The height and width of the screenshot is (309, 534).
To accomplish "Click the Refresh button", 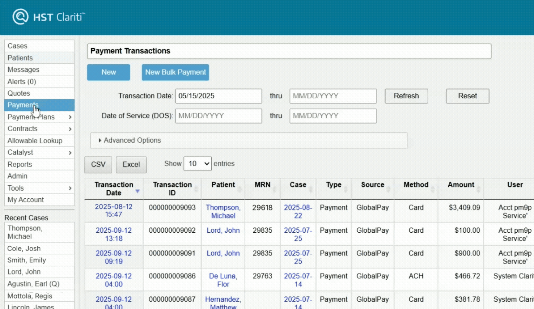I will [x=406, y=96].
